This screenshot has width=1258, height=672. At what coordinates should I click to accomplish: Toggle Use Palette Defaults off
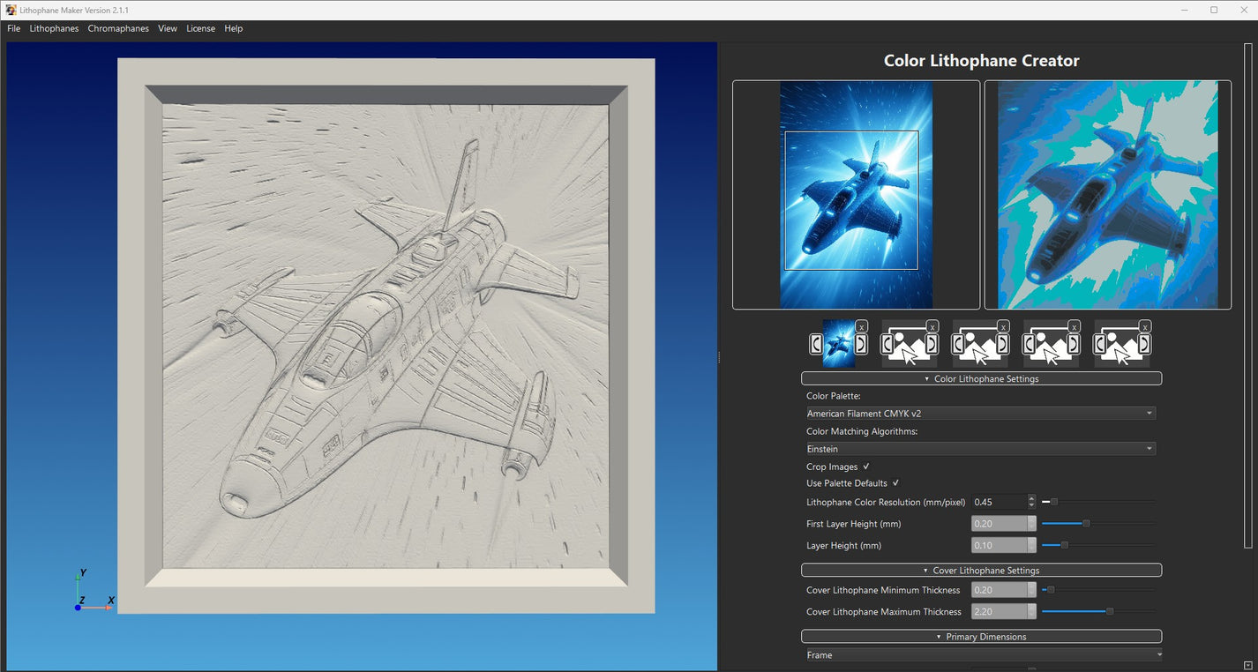(894, 483)
